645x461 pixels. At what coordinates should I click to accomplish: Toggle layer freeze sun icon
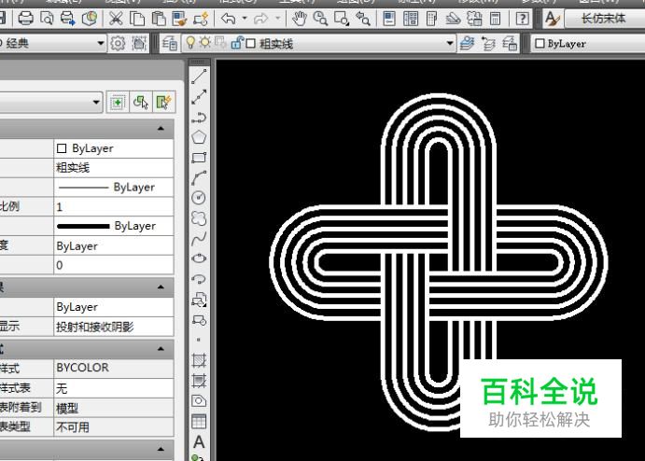(x=204, y=42)
